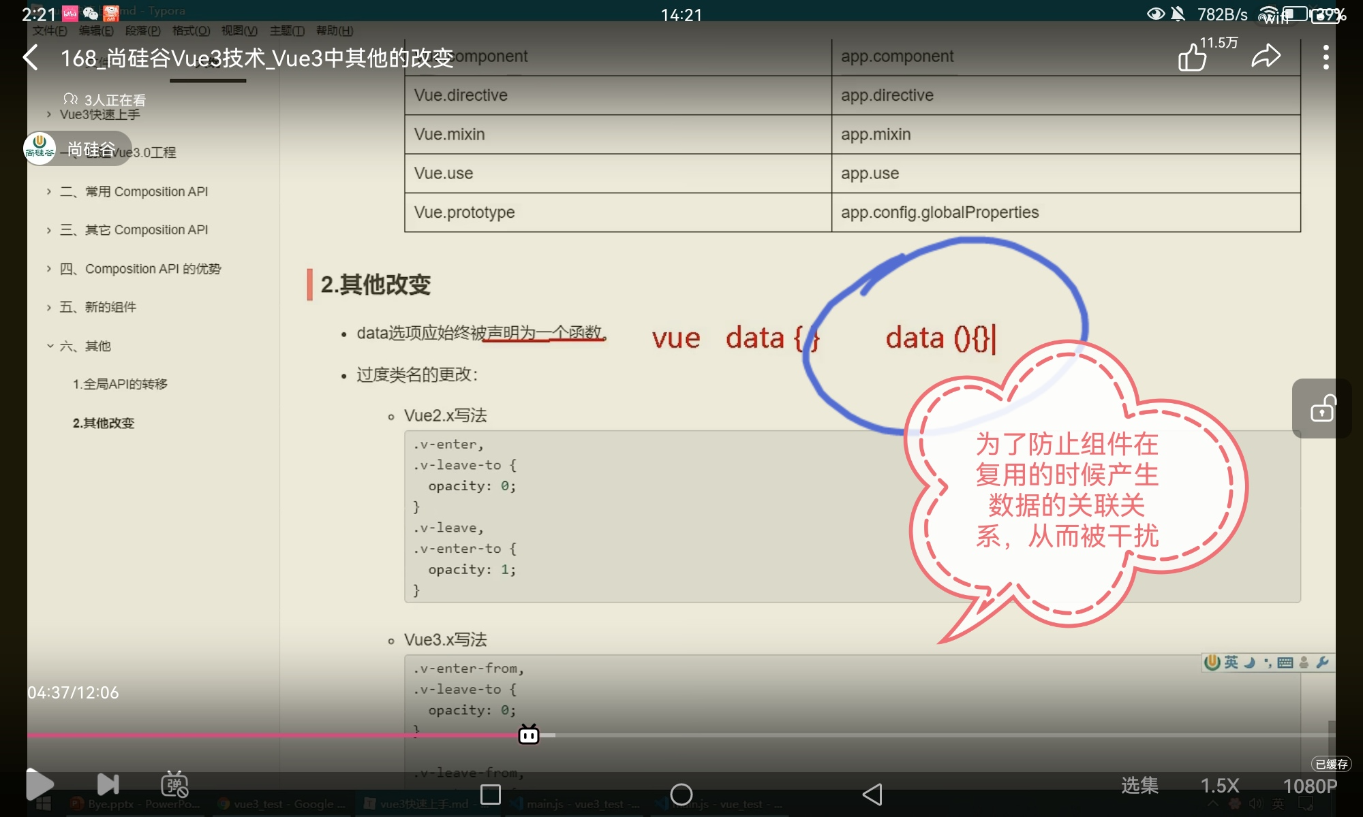Tap the 尚硅谷 uploader avatar
This screenshot has width=1363, height=817.
coord(40,148)
